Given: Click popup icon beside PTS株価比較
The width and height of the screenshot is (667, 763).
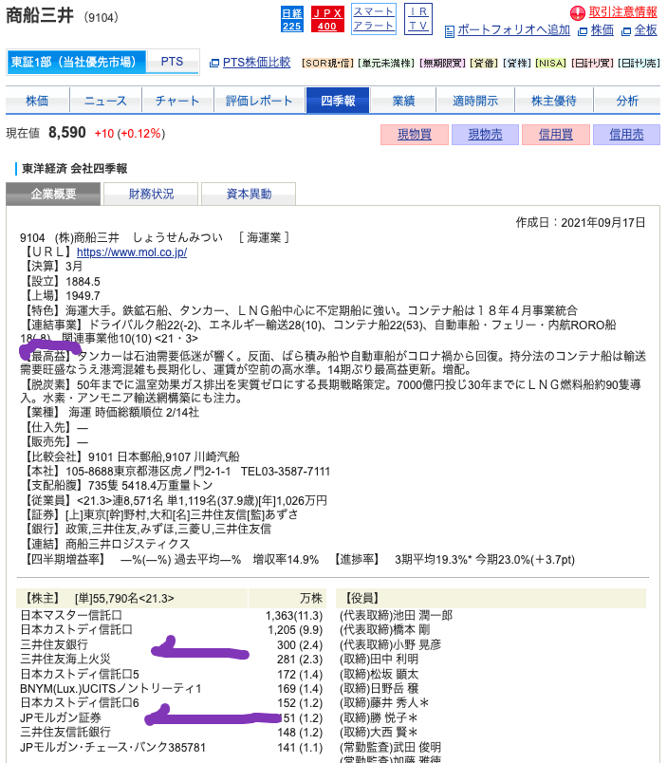Looking at the screenshot, I should 214,64.
